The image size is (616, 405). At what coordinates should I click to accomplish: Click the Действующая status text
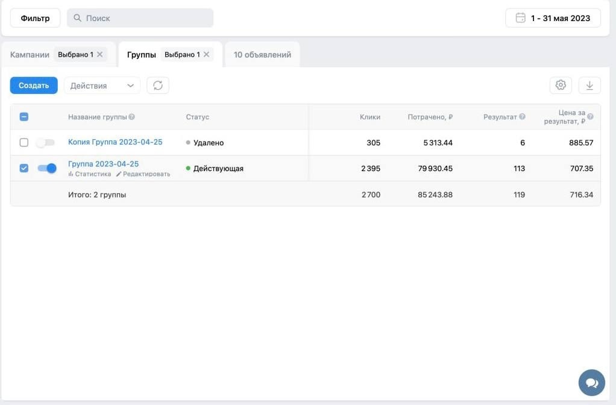click(x=218, y=169)
